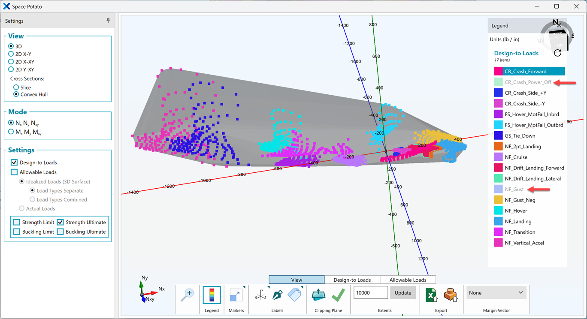
Task: Click the green checkmark in Clipping Plane group
Action: click(x=338, y=295)
